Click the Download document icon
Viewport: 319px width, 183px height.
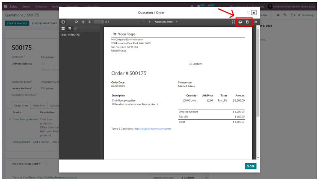[x=247, y=22]
